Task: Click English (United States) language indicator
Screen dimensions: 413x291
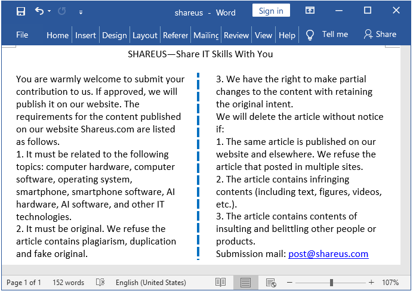Action: tap(150, 283)
